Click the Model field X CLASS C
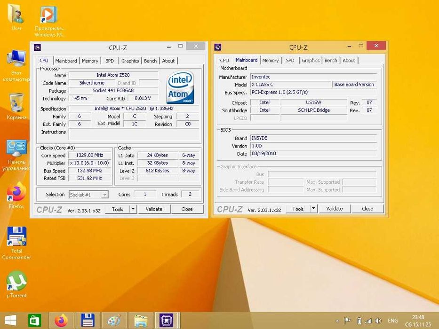Viewport: 439px width, 329px height. 291,84
